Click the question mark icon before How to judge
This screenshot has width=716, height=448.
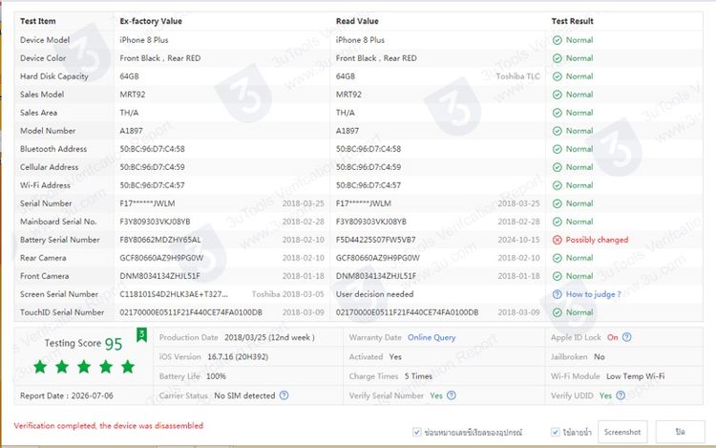click(x=558, y=294)
